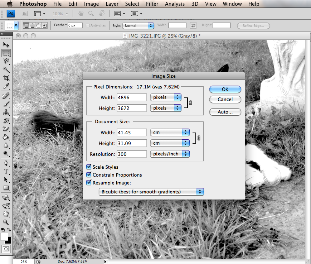Open pixel Height units dropdown

pos(166,108)
